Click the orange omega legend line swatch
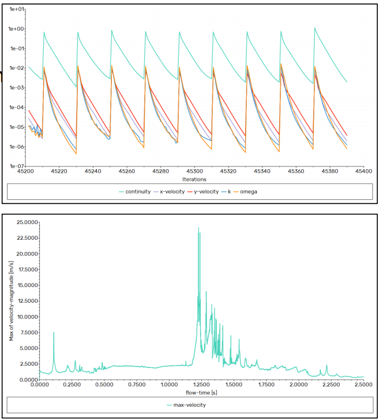 tap(236, 192)
